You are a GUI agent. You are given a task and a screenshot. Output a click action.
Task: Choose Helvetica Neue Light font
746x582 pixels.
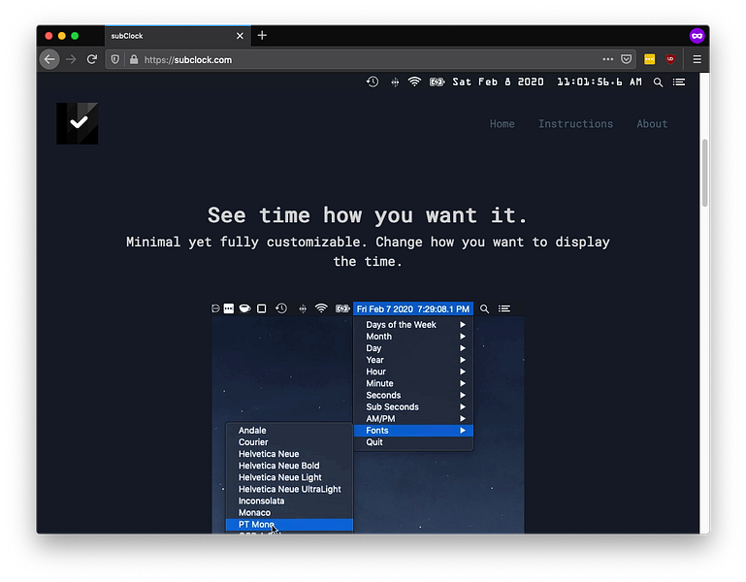(x=289, y=477)
